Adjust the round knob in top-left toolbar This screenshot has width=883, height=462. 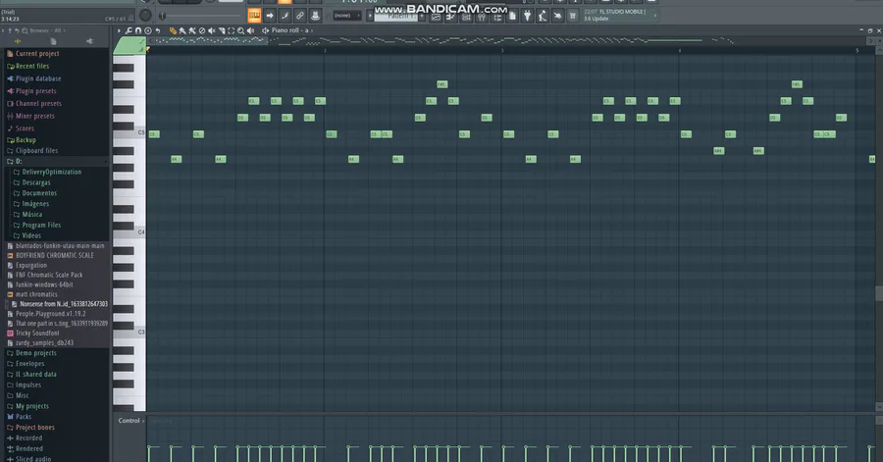pos(145,15)
